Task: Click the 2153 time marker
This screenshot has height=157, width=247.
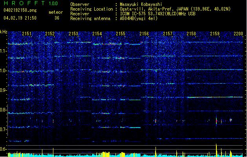Action: (73, 34)
